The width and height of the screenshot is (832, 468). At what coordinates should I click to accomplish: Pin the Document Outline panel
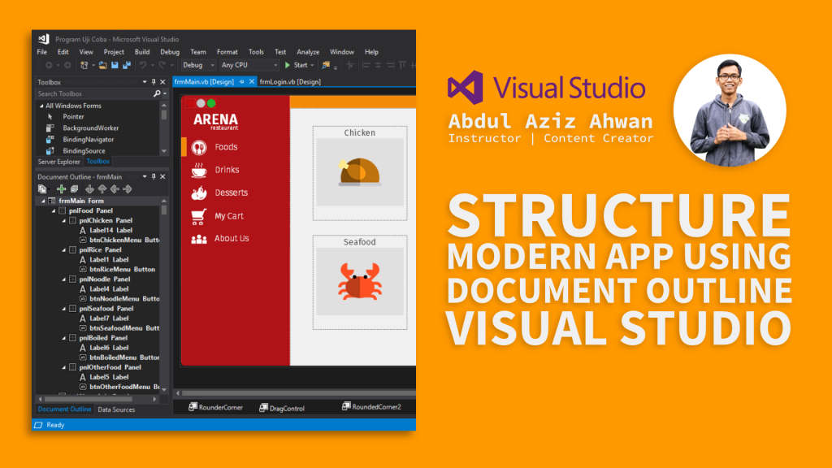[154, 176]
